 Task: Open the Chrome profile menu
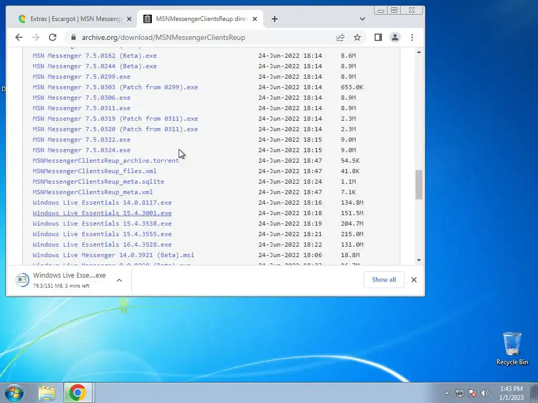tap(395, 37)
